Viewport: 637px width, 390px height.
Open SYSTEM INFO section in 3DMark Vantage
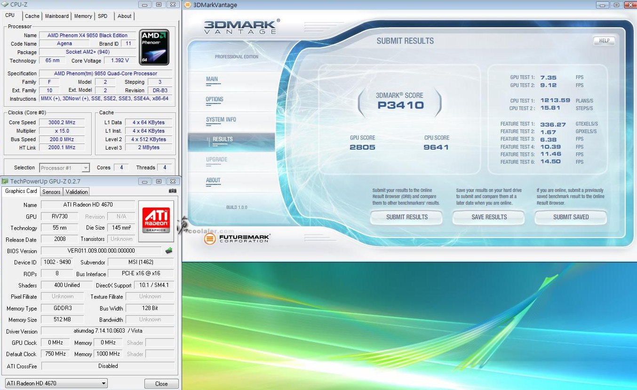(x=221, y=120)
